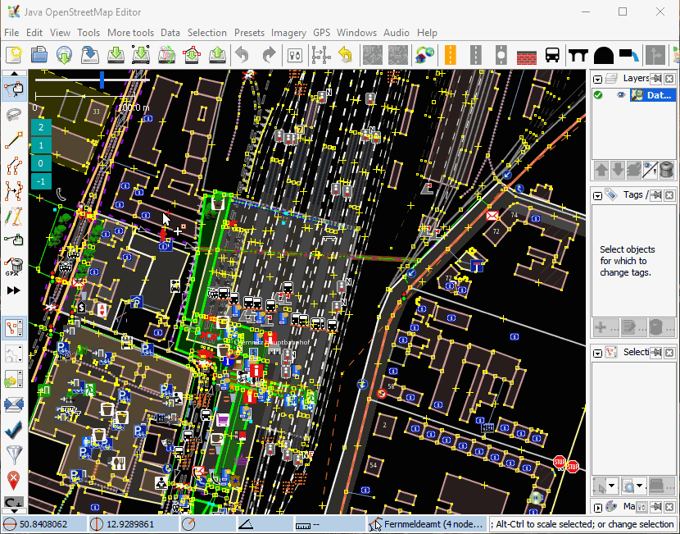Toggle the active layer green checkmark

[598, 95]
